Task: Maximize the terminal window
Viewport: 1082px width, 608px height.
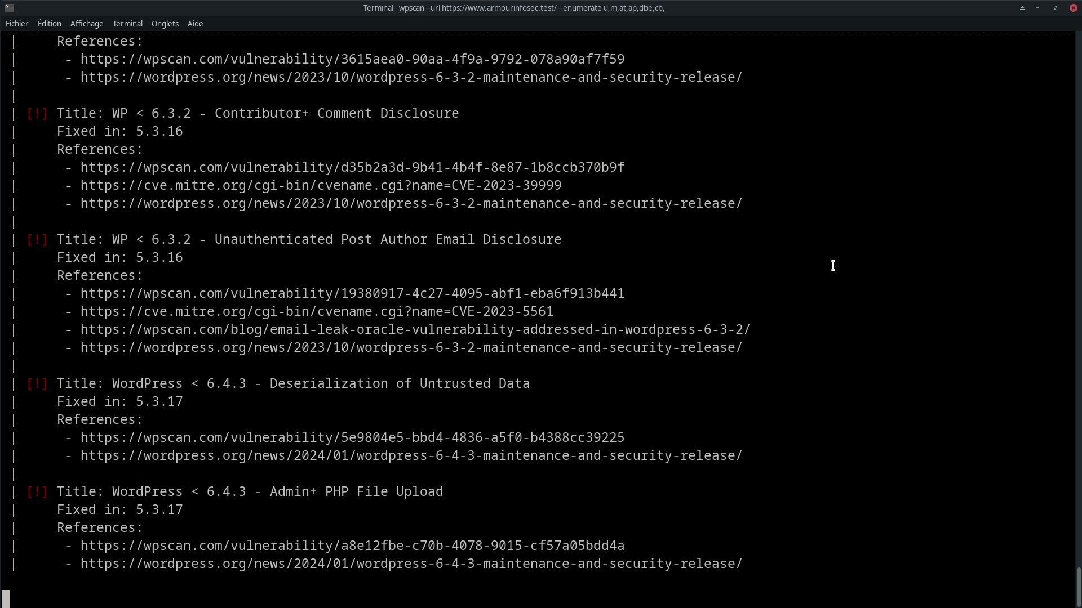Action: tap(1056, 8)
